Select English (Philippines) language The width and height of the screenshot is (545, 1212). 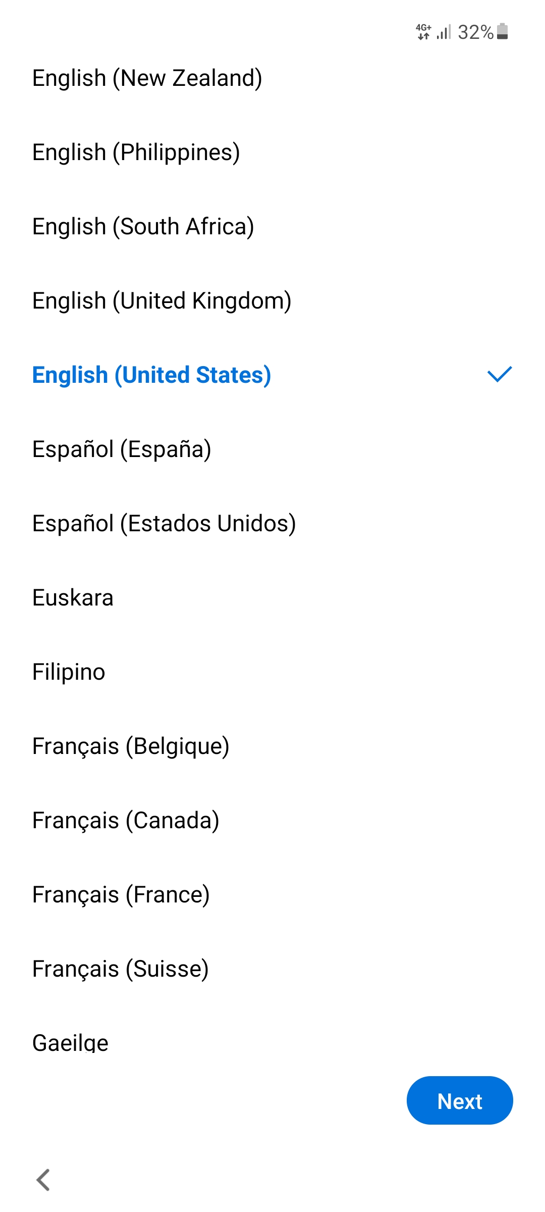tap(272, 153)
